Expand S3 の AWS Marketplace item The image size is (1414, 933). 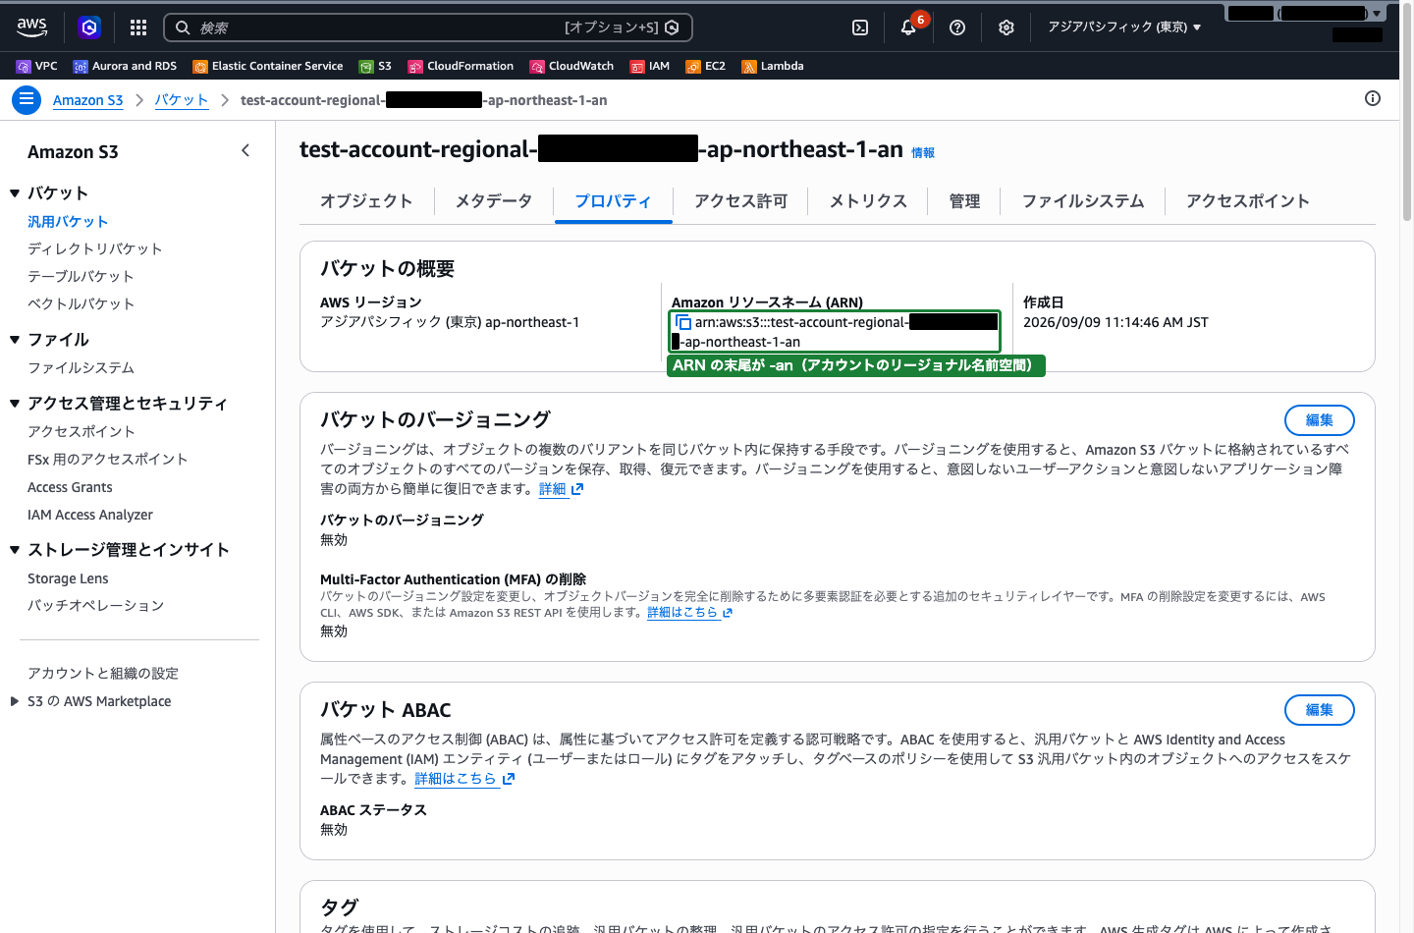click(15, 701)
